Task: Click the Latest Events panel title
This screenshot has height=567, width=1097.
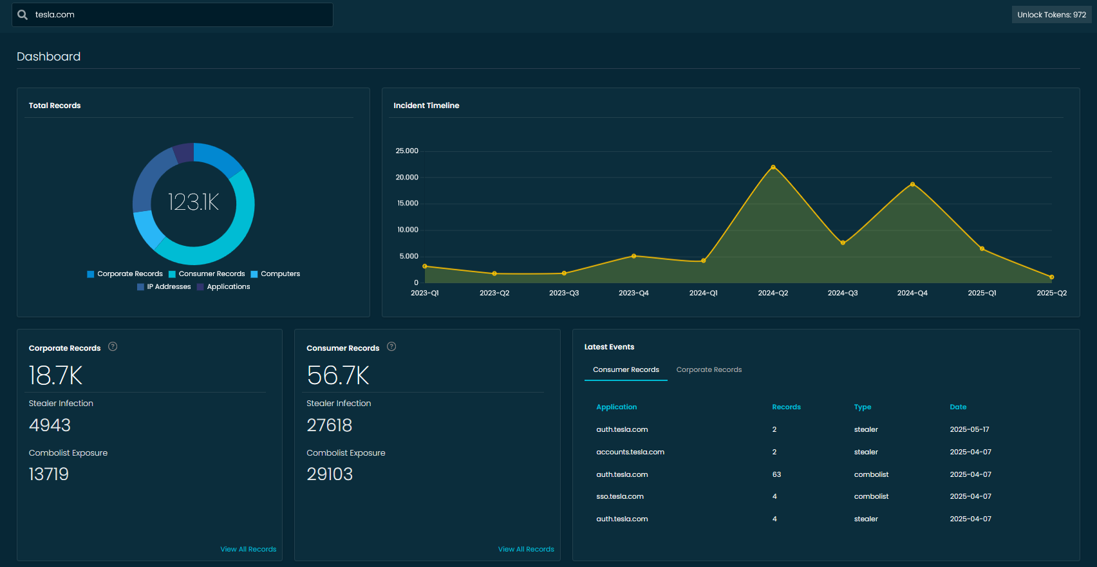Action: (609, 347)
